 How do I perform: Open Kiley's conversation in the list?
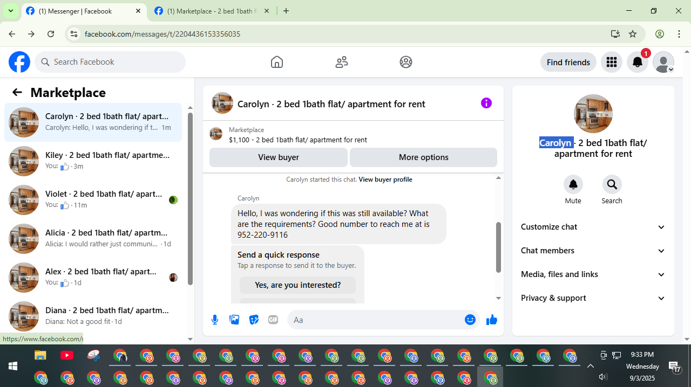coord(93,161)
